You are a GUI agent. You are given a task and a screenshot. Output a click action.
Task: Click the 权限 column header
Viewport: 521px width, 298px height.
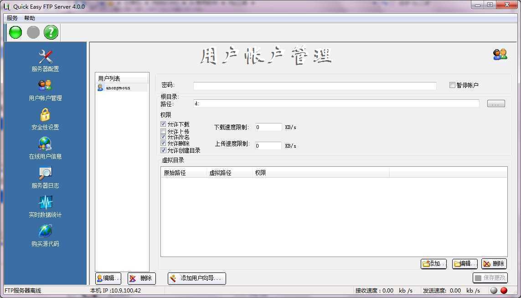(320, 173)
